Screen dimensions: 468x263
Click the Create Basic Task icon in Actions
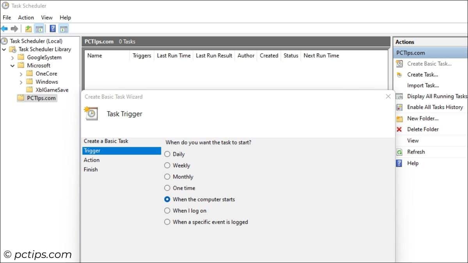(399, 64)
